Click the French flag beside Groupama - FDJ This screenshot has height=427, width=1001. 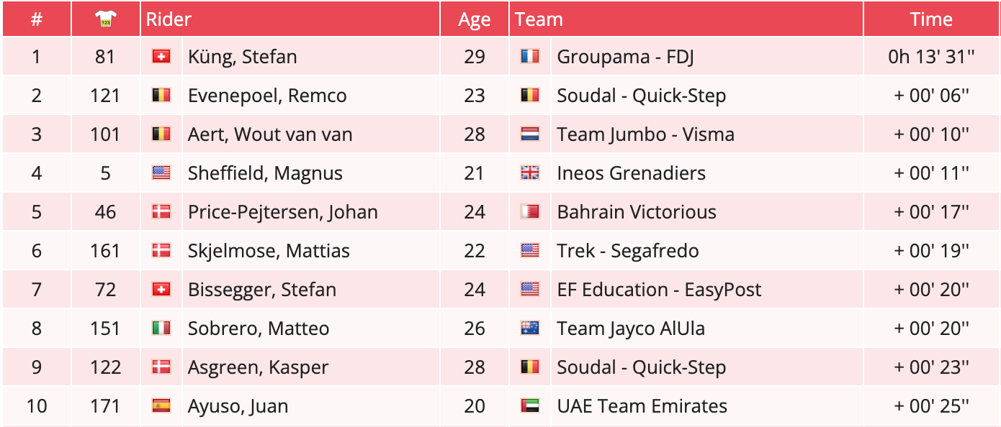click(530, 57)
